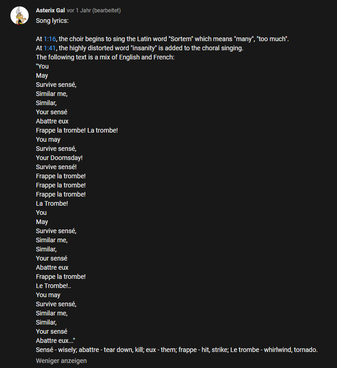Click the word 'Sortem' in the comment
The width and height of the screenshot is (337, 368).
click(x=181, y=39)
